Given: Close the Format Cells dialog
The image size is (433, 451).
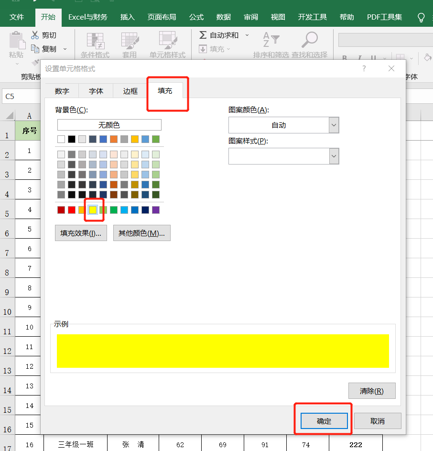Looking at the screenshot, I should click(x=391, y=68).
